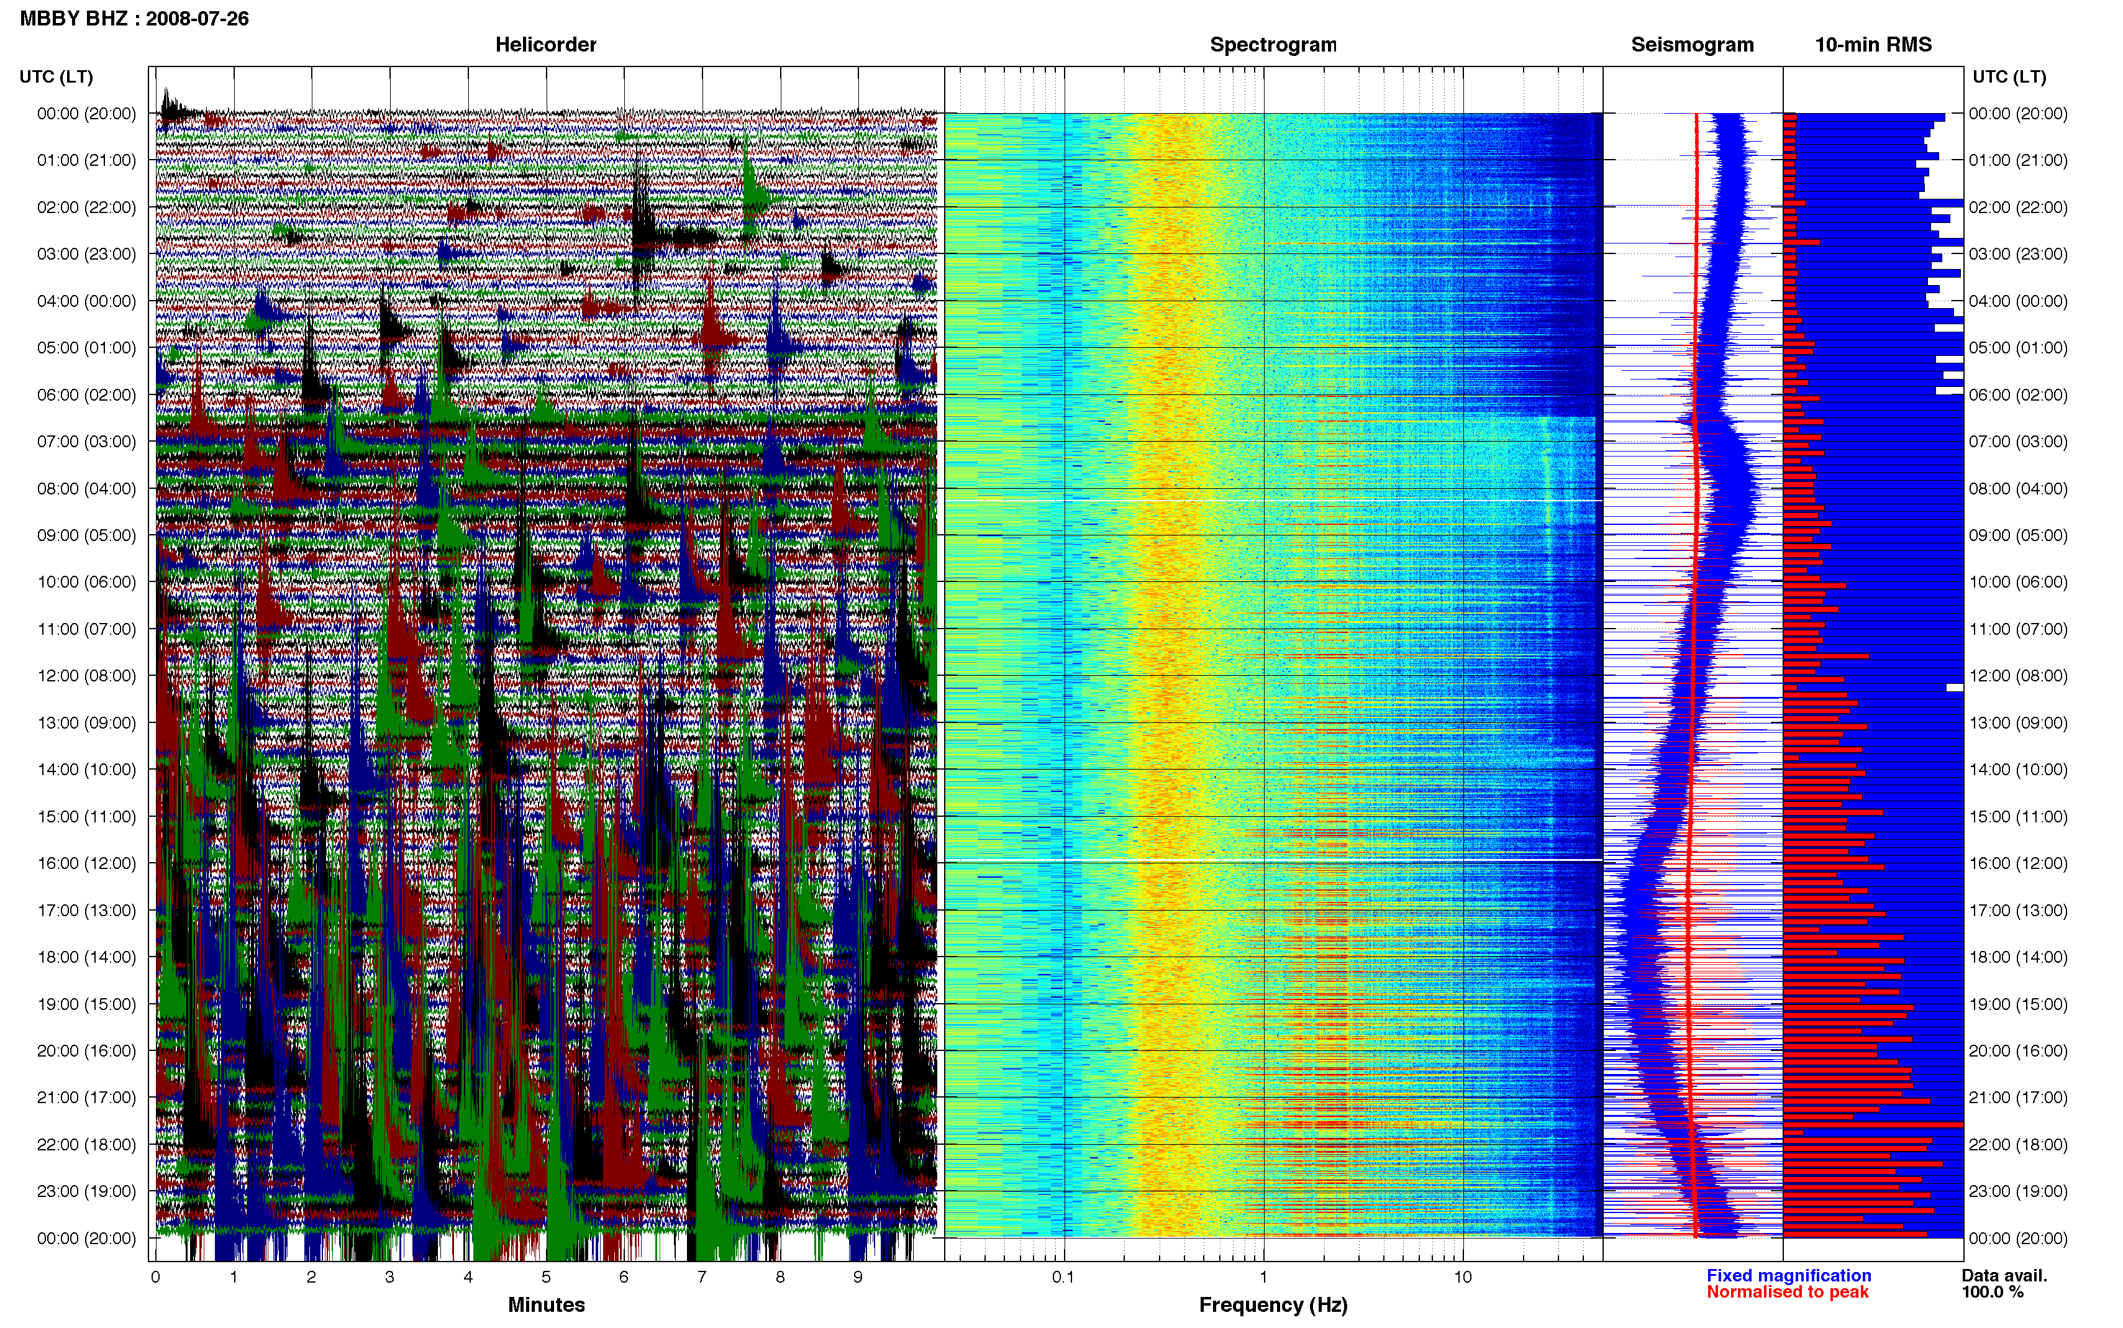The image size is (2123, 1328).
Task: Click the '9' tick on the Minutes axis
Action: [x=858, y=1277]
